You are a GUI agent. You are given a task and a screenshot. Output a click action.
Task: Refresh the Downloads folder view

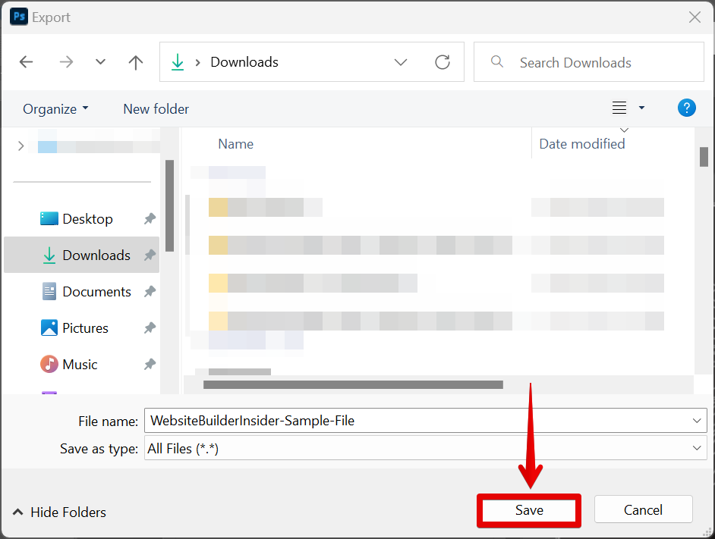click(443, 62)
